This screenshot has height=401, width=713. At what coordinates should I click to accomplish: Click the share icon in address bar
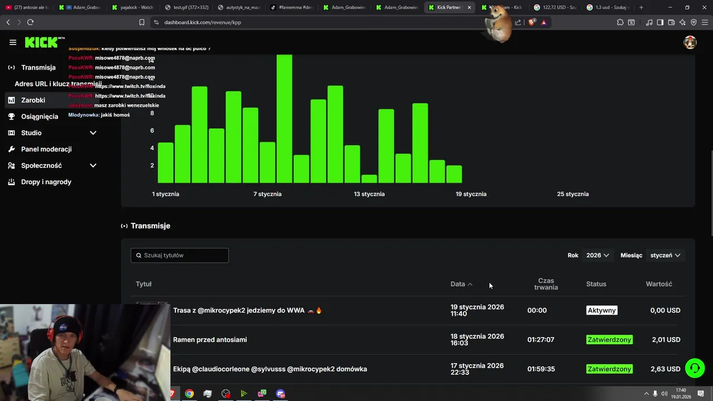[x=518, y=22]
